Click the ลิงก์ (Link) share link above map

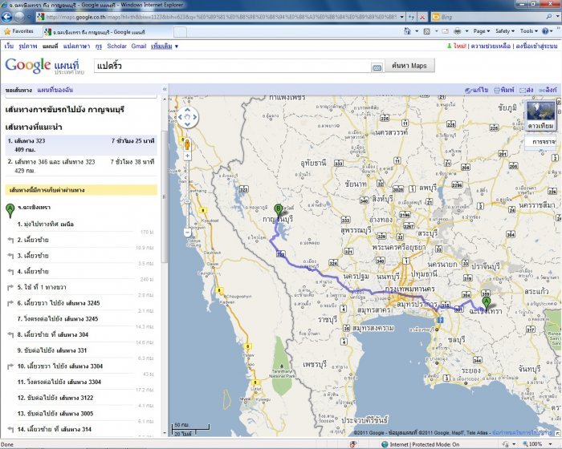coord(548,90)
